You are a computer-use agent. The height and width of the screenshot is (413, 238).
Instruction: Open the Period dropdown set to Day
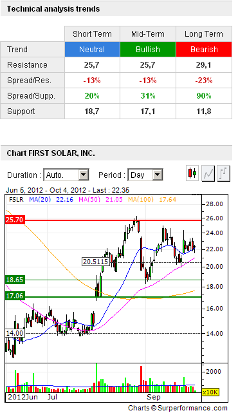point(145,175)
